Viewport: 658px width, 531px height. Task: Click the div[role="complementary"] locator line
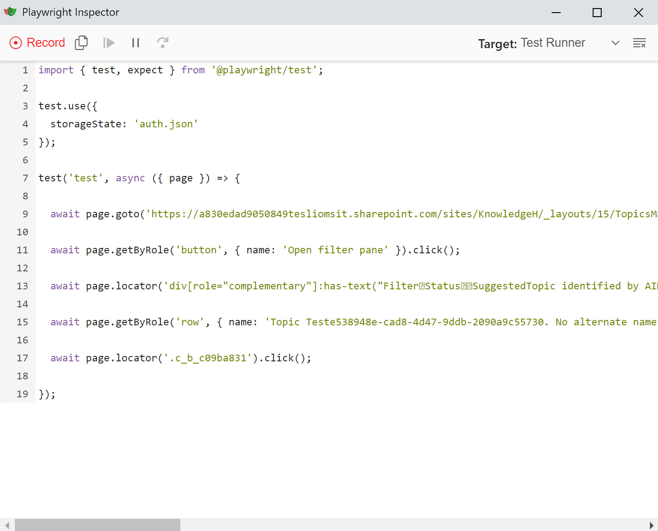point(354,286)
